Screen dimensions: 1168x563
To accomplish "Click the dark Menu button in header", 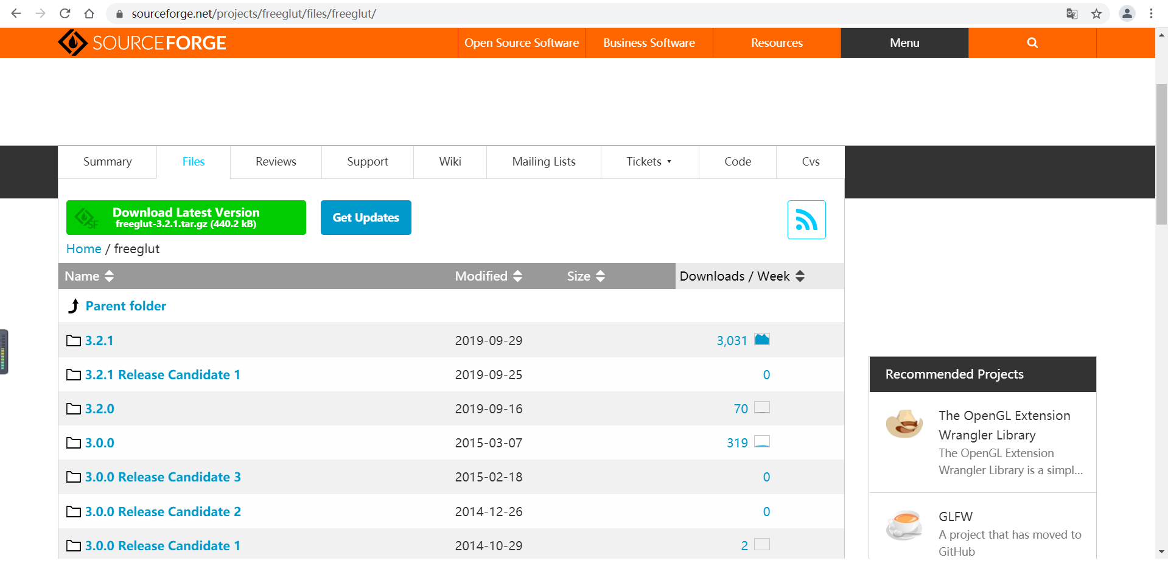I will tap(904, 43).
